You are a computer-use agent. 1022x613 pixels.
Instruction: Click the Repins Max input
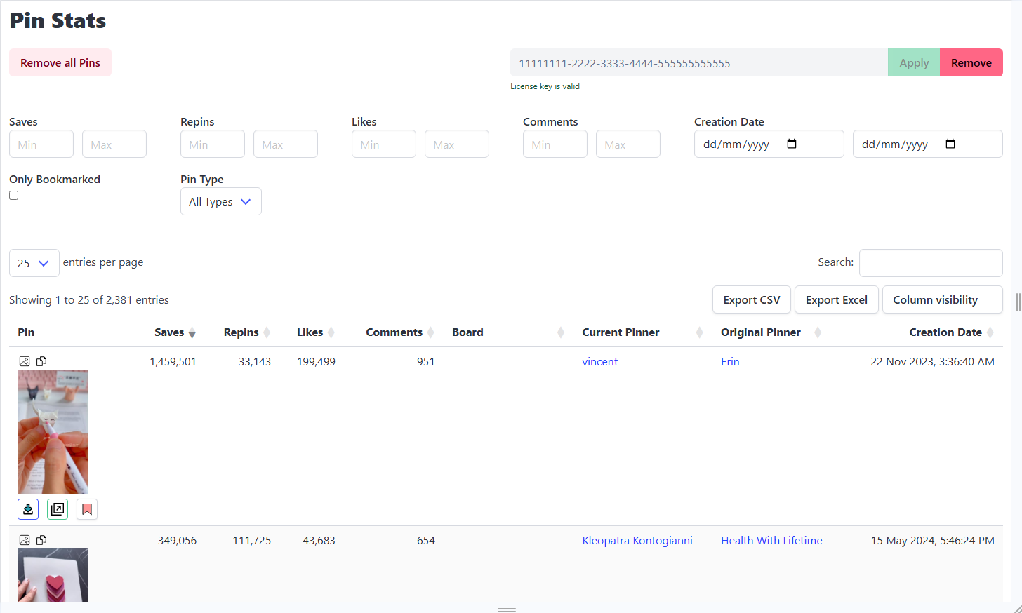(286, 144)
